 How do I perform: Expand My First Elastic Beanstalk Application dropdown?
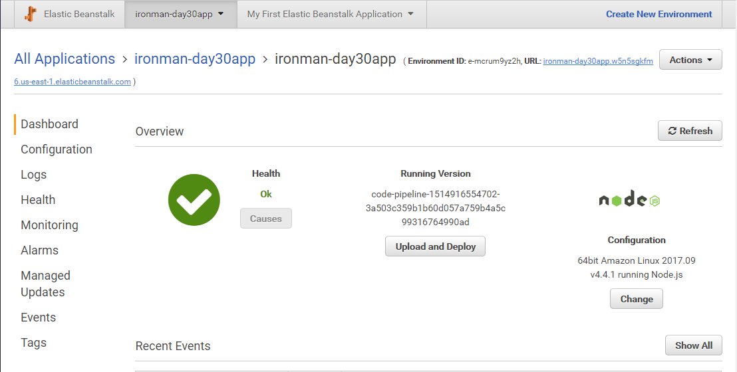click(330, 14)
